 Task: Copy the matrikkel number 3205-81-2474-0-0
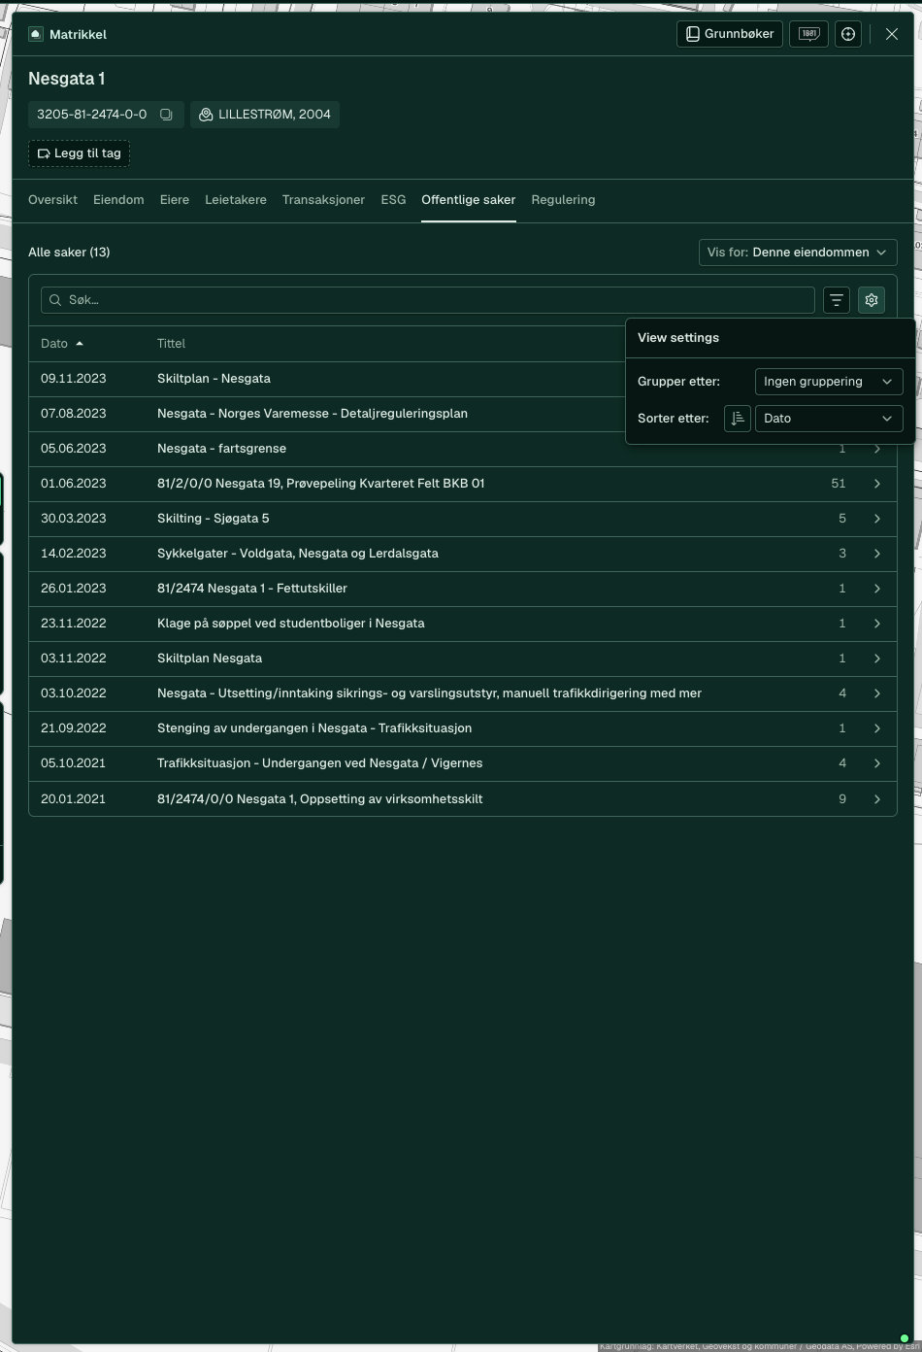166,115
